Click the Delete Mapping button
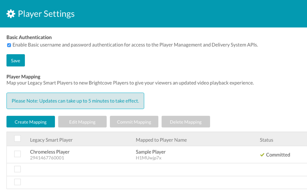The height and width of the screenshot is (192, 307). [186, 122]
